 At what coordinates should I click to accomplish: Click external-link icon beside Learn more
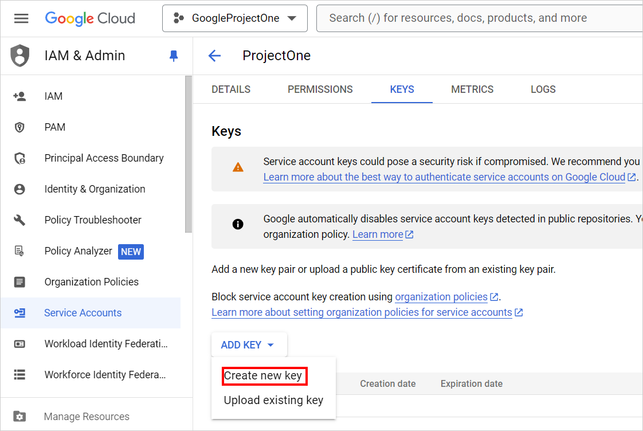point(409,234)
